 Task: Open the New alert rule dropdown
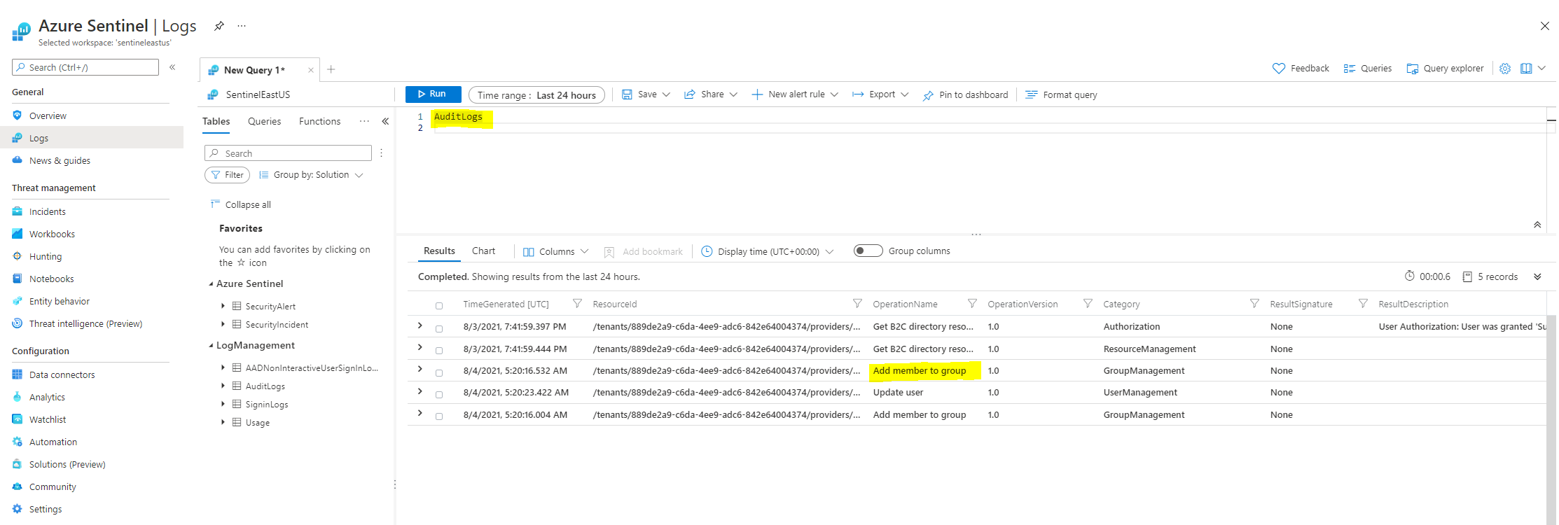pos(795,94)
